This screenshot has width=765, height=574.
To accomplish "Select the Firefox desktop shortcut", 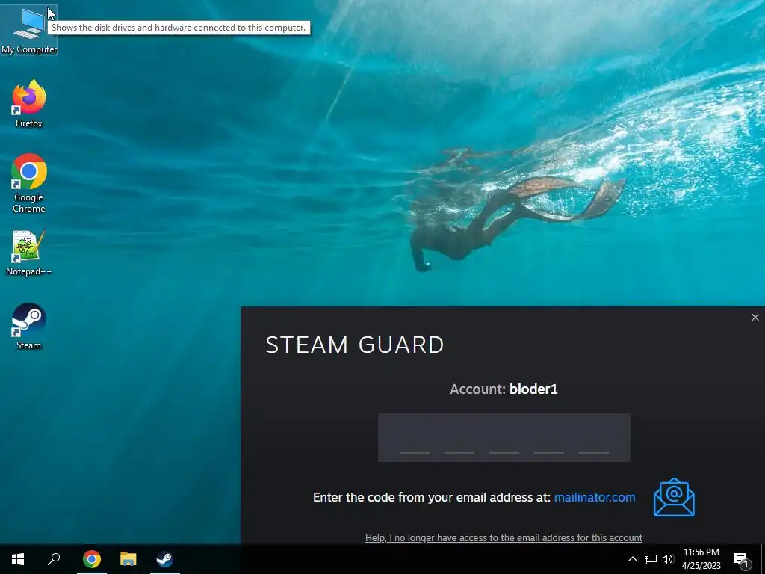I will 29,104.
